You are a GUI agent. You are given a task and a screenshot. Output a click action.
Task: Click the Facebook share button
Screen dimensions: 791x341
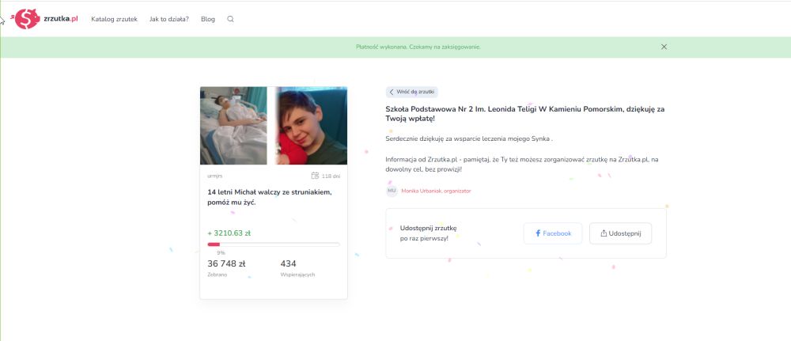(553, 233)
